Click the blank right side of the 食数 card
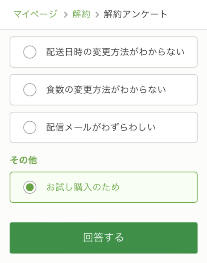Image resolution: width=207 pixels, height=263 pixels. pyautogui.click(x=182, y=90)
